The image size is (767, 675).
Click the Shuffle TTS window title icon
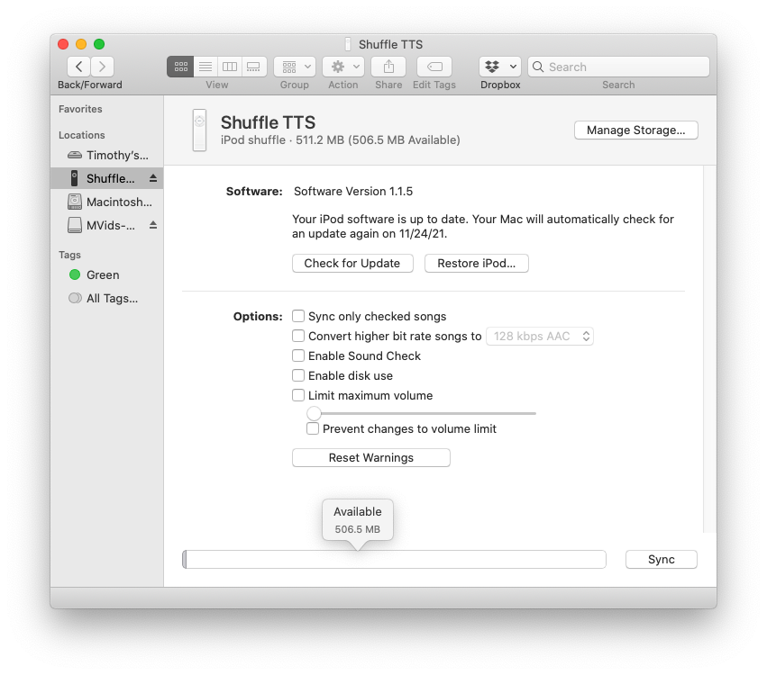point(348,44)
